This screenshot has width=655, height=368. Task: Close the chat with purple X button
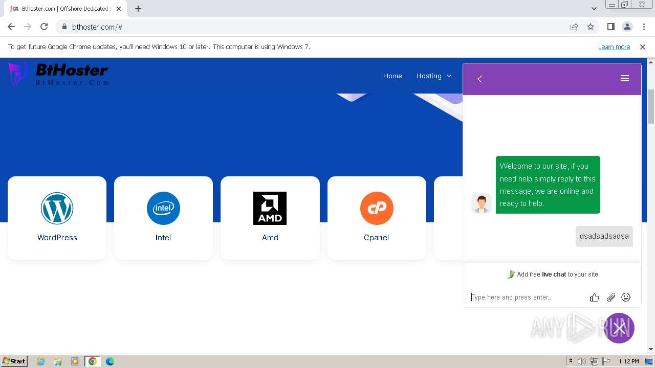pyautogui.click(x=619, y=328)
